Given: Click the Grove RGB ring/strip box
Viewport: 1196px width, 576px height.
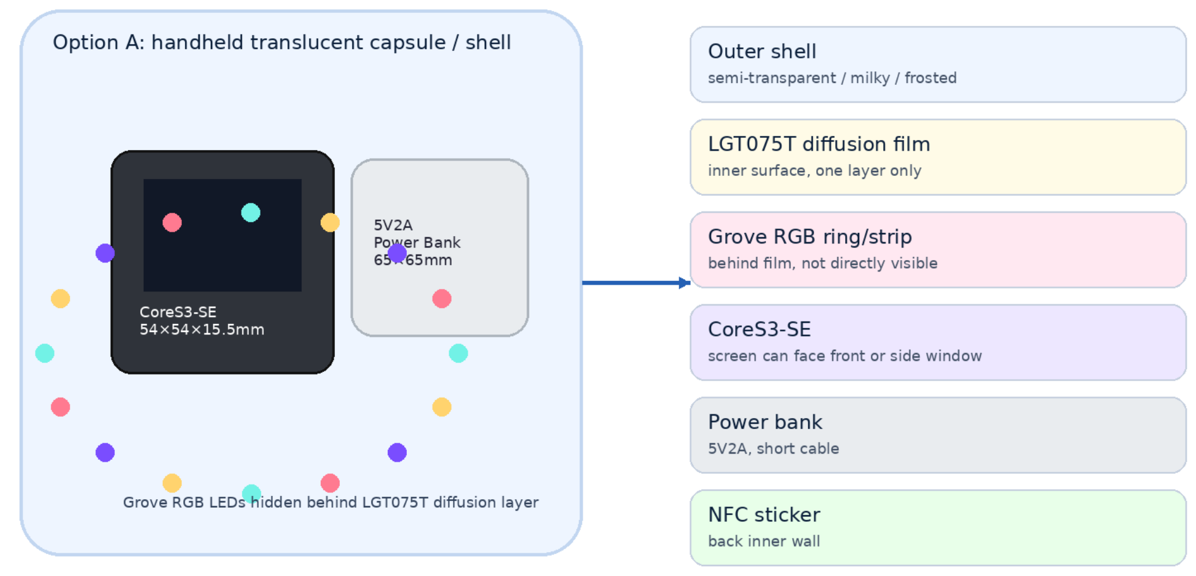Looking at the screenshot, I should pyautogui.click(x=938, y=250).
